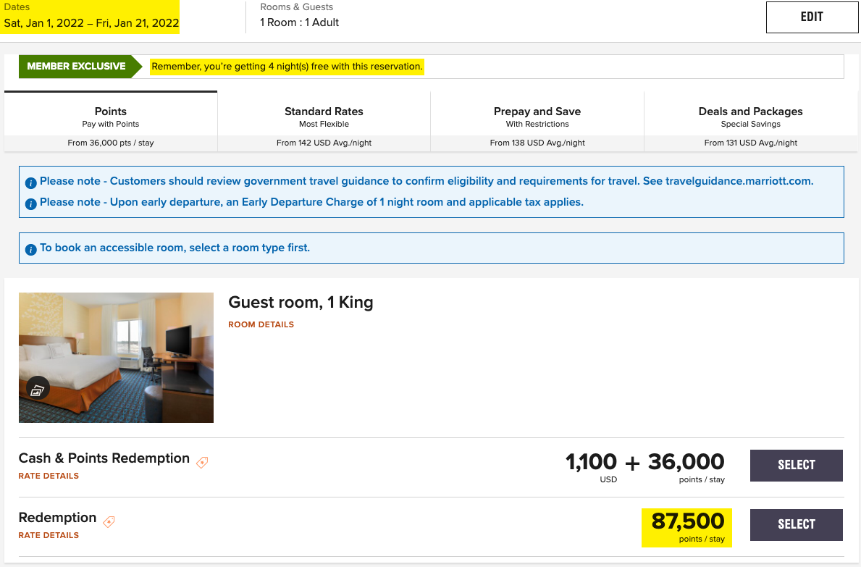Open the photo gallery icon on room image
The height and width of the screenshot is (567, 861).
38,390
